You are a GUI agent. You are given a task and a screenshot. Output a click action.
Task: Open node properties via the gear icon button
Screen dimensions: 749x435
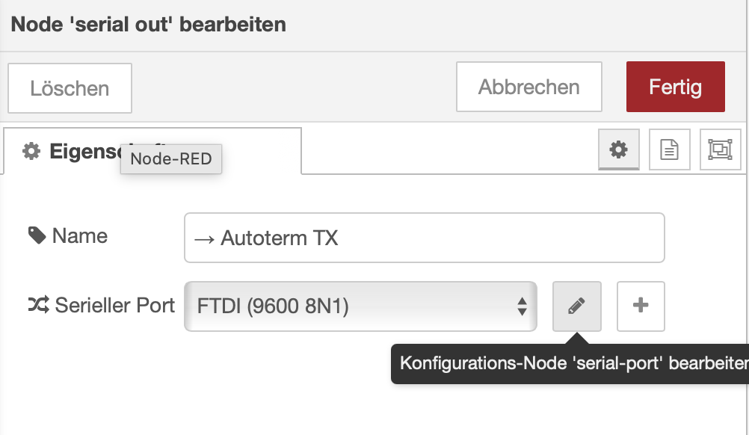click(x=618, y=149)
